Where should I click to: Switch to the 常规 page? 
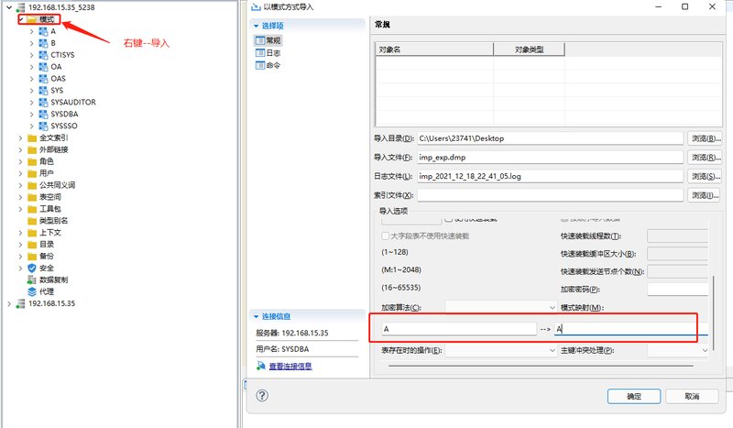[268, 40]
